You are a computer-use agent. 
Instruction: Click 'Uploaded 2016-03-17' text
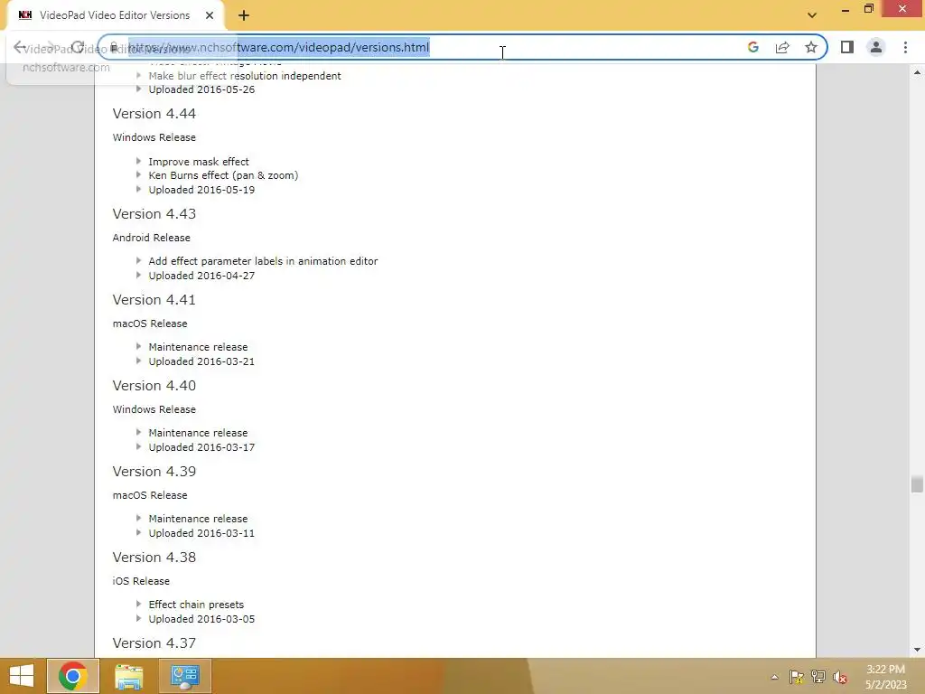[201, 447]
